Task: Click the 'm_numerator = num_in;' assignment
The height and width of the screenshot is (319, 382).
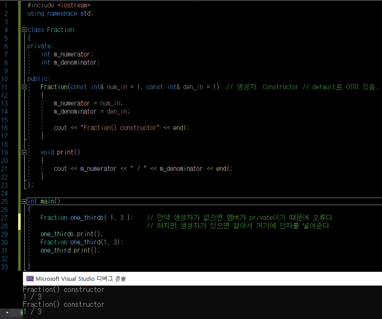Action: [x=88, y=103]
